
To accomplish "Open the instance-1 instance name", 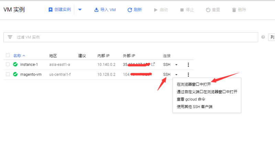I will coord(29,65).
